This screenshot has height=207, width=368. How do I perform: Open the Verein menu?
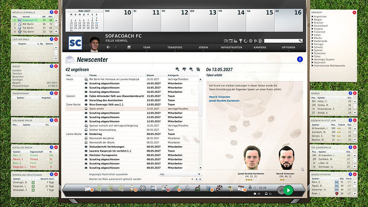tap(203, 47)
